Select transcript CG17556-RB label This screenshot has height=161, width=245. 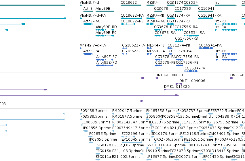[186, 38]
